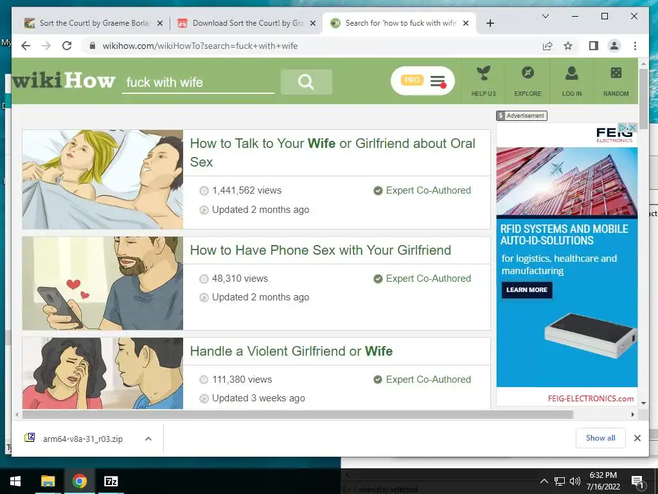Open the Chrome profile menu
This screenshot has height=494, width=658.
pos(614,46)
